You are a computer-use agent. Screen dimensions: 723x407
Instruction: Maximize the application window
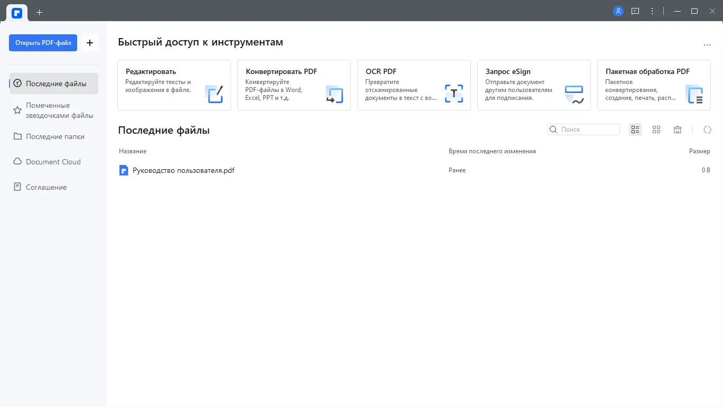(694, 11)
